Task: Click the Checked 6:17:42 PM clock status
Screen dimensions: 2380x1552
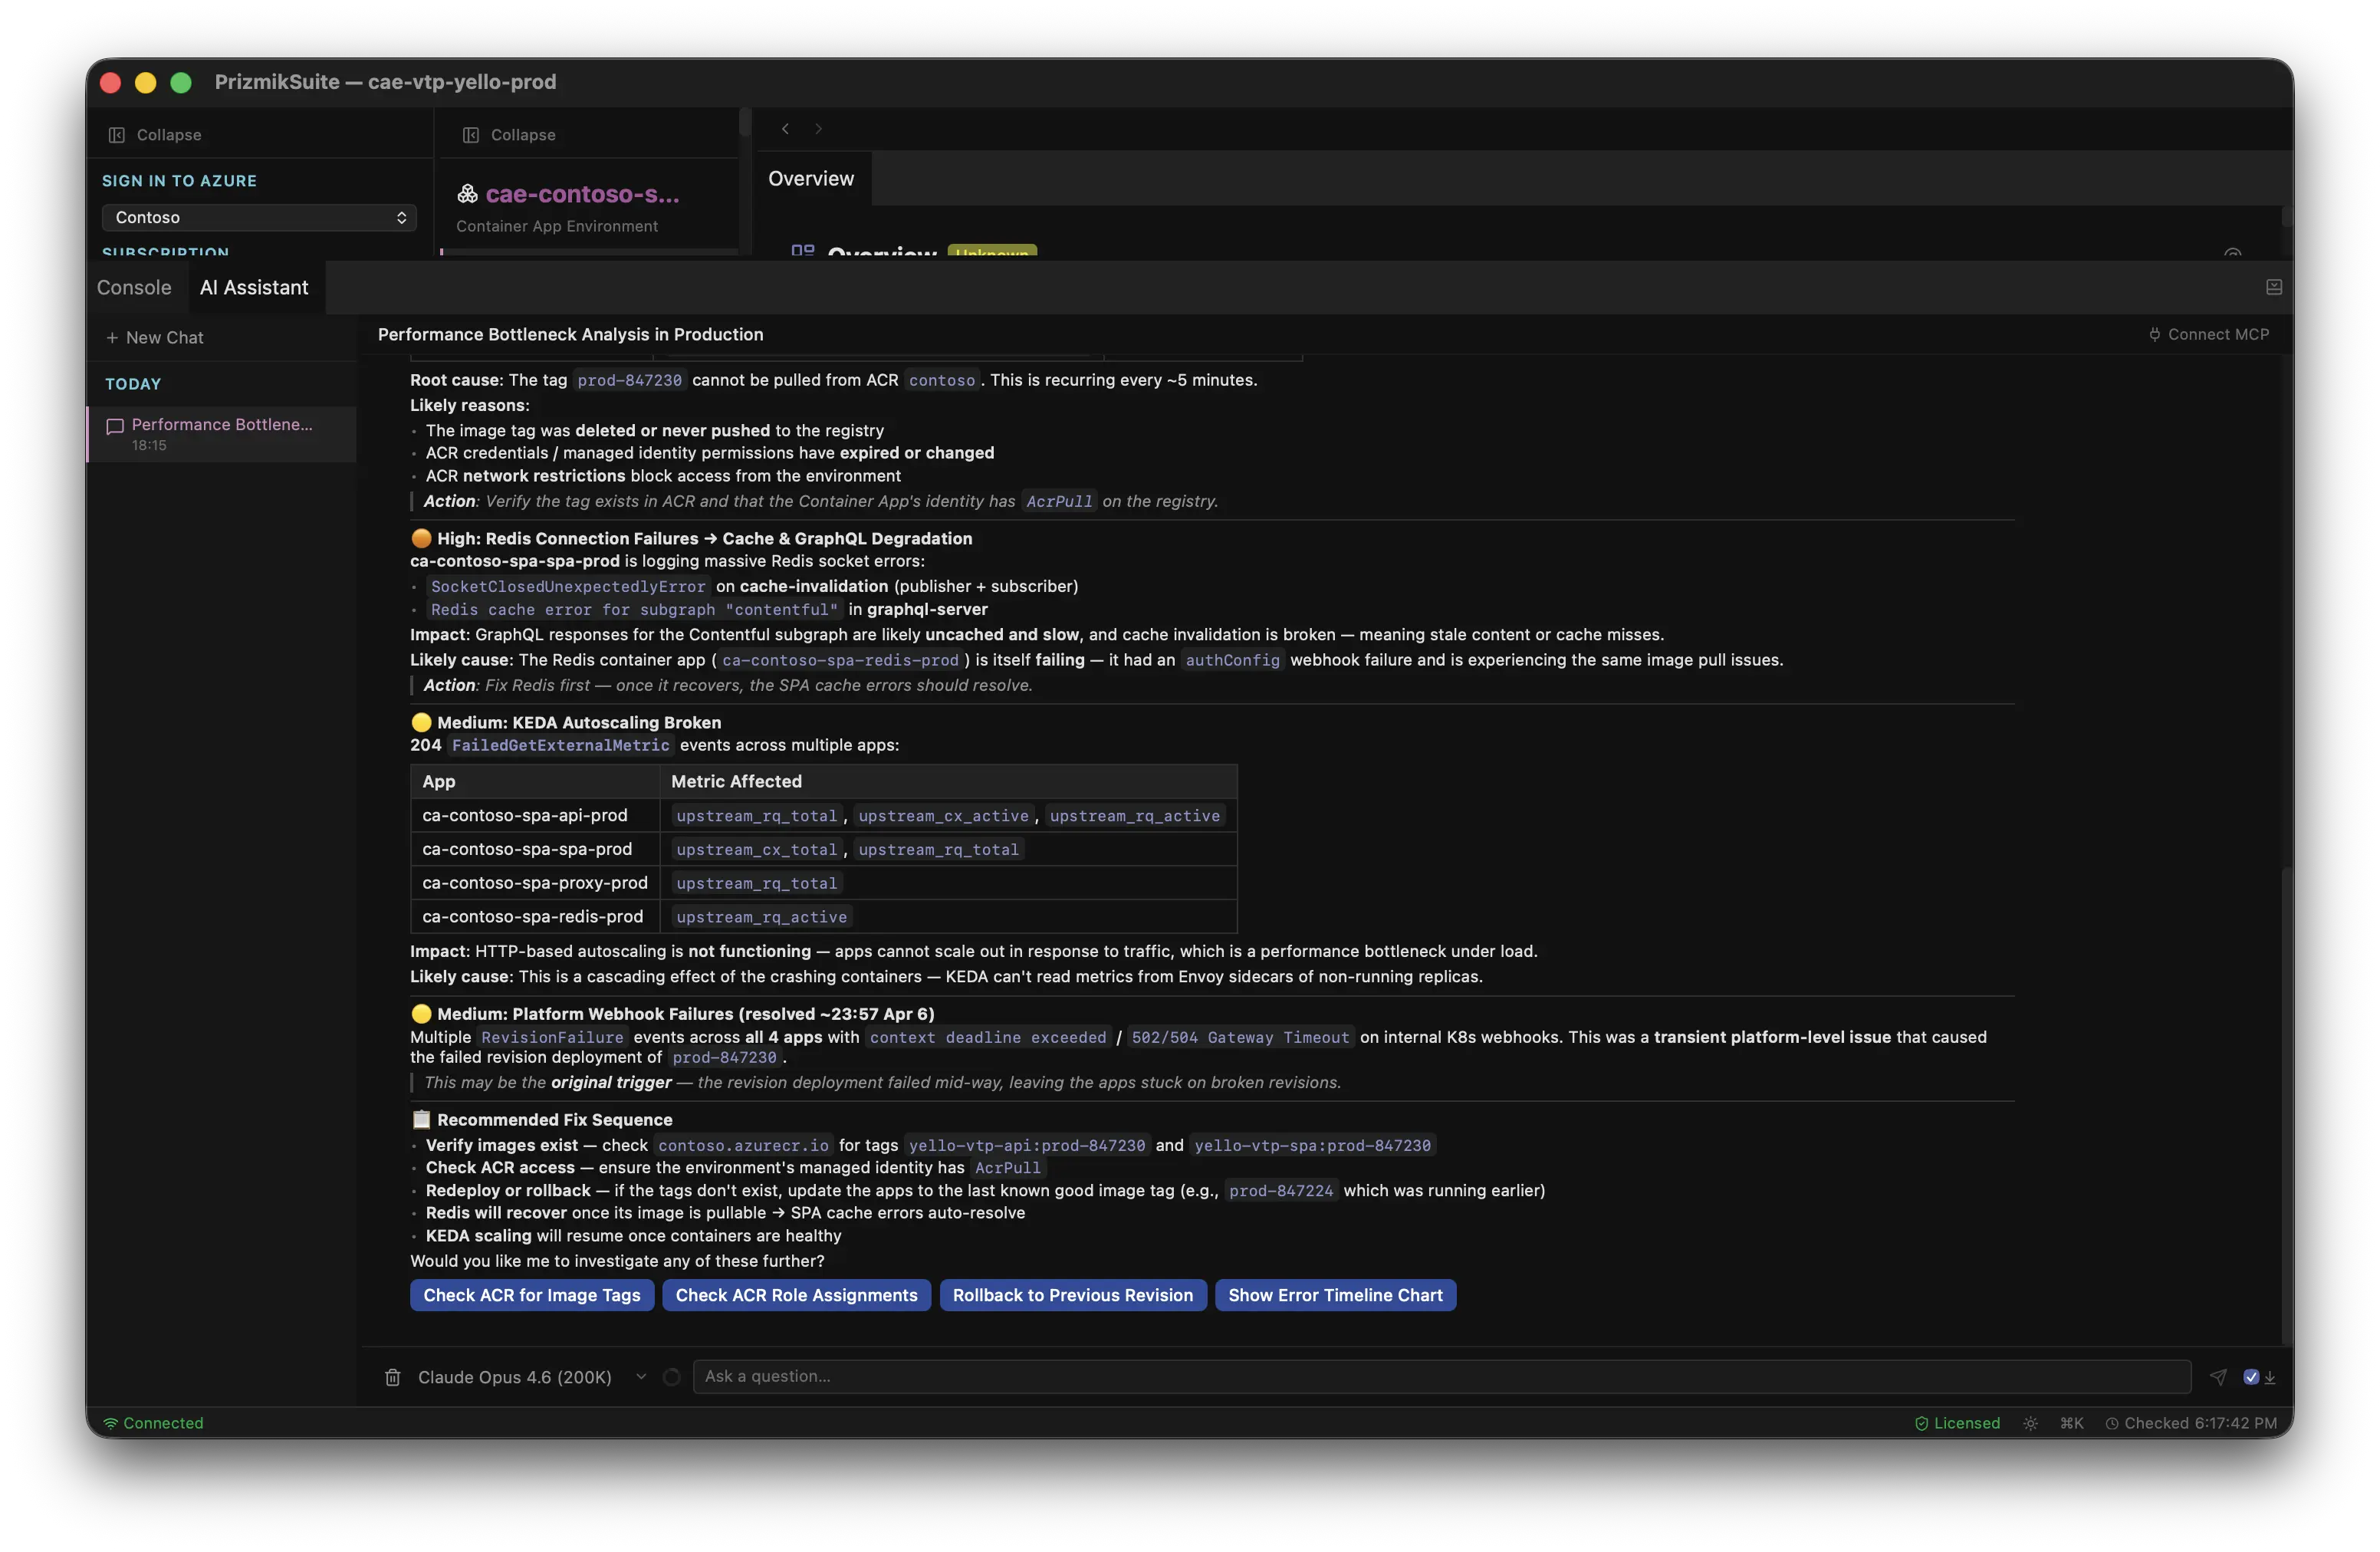Action: pos(2191,1424)
